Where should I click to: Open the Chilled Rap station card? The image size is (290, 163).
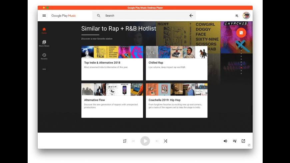click(177, 63)
